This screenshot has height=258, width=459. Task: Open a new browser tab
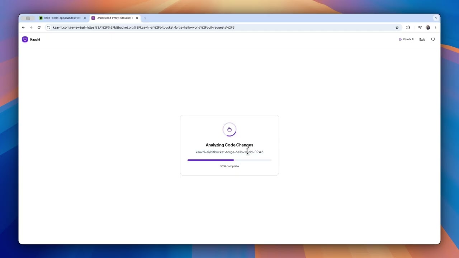coord(145,18)
